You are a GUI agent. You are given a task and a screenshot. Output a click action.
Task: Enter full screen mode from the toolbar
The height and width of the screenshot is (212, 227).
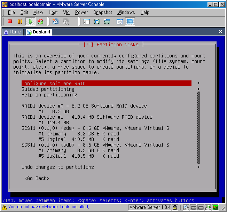tap(97, 22)
